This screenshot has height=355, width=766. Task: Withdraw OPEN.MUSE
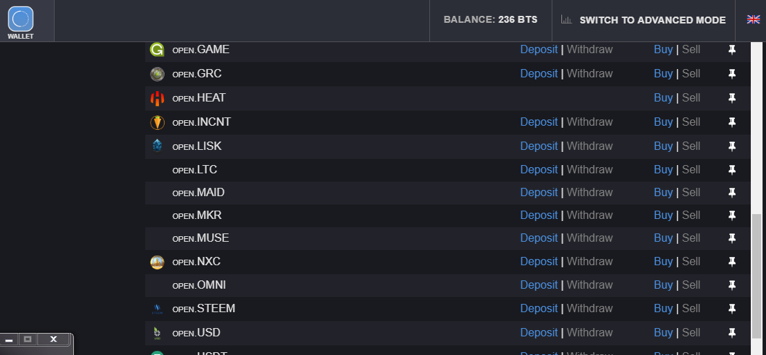click(590, 238)
